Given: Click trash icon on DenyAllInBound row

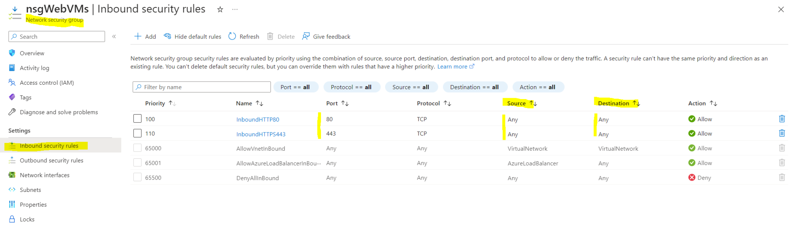Looking at the screenshot, I should tap(782, 178).
